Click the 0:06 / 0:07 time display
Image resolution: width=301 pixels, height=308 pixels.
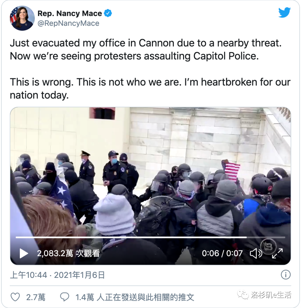click(222, 253)
